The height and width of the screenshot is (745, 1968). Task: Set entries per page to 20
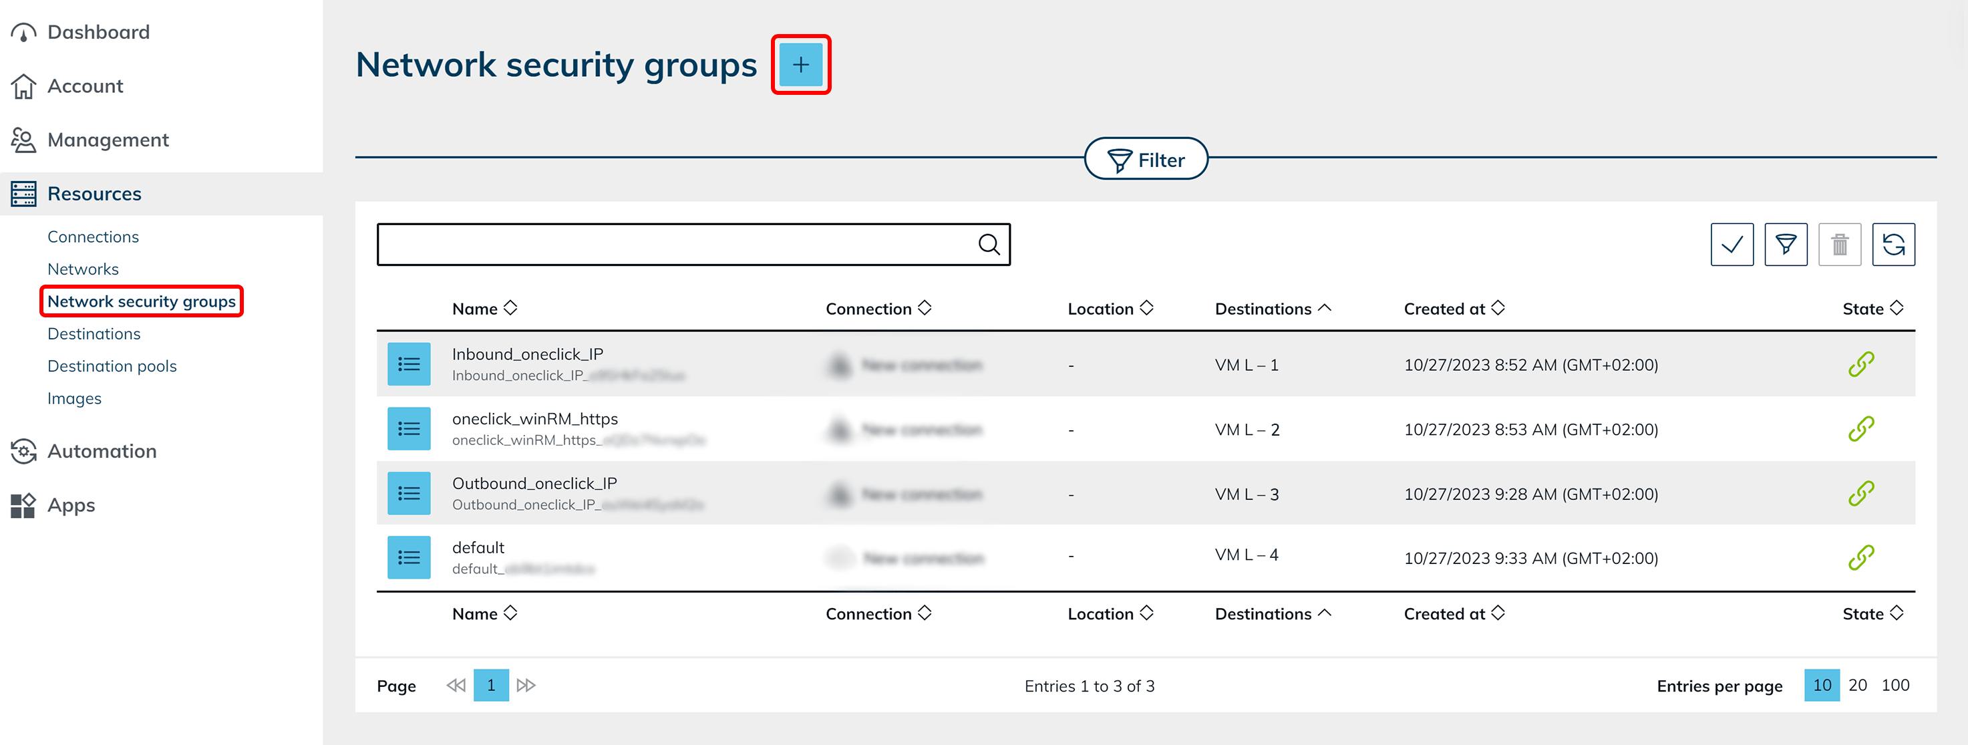coord(1857,686)
